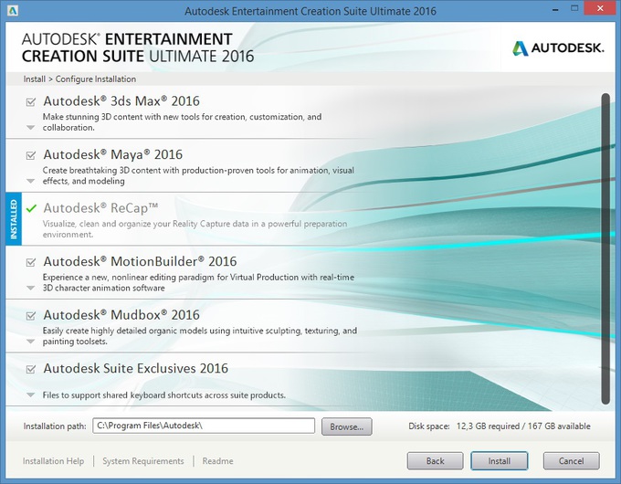Open the Readme link
This screenshot has width=621, height=484.
point(218,461)
